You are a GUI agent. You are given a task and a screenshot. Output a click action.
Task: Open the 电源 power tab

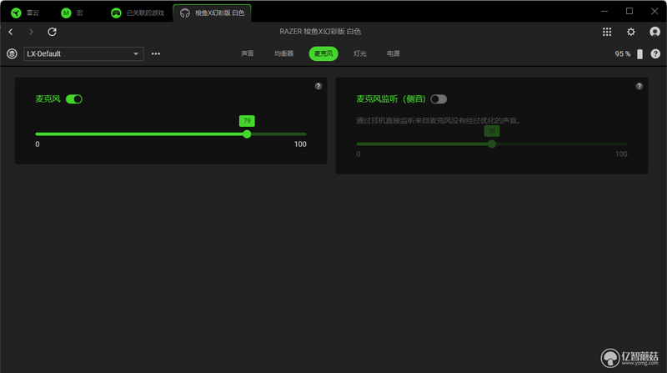pos(393,53)
